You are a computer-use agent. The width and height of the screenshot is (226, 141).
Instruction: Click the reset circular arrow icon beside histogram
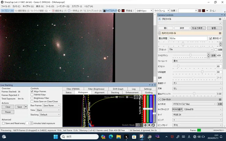point(153,125)
